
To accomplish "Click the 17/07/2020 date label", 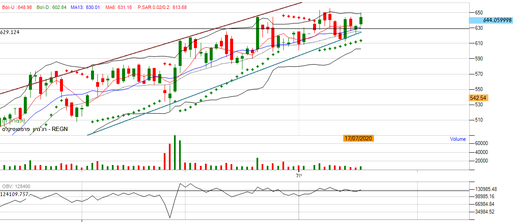I will point(359,139).
